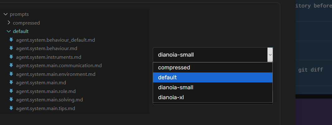The height and width of the screenshot is (125, 332).
Task: Expand the compressed folder chevron
Action: (9, 23)
